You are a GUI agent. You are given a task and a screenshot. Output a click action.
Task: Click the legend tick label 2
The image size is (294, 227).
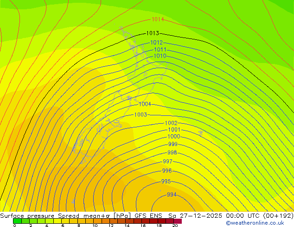(x=31, y=226)
